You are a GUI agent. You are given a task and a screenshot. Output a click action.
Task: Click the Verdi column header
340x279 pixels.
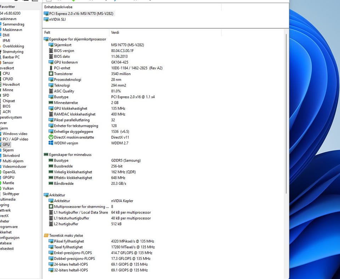(165, 33)
